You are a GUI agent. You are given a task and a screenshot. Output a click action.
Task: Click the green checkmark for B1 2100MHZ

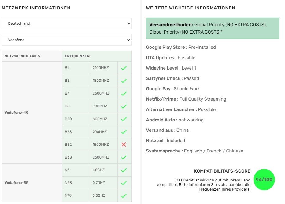pos(124,68)
